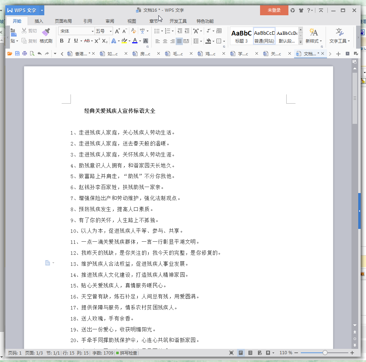This screenshot has width=366, height=362.
Task: Switch to the 视图 tab
Action: coord(132,21)
